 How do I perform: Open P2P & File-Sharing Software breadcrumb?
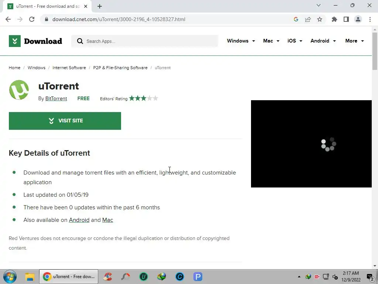pyautogui.click(x=120, y=68)
